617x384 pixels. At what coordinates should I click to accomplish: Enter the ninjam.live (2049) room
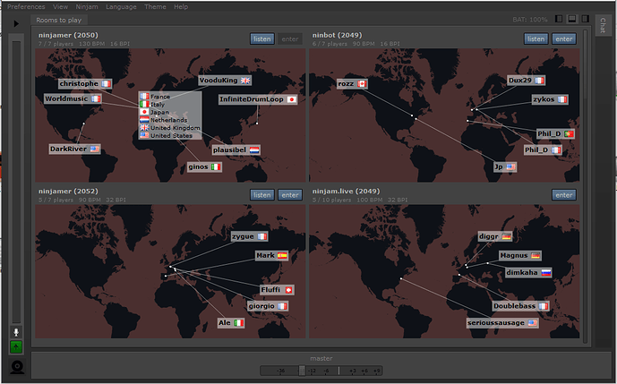pyautogui.click(x=564, y=195)
